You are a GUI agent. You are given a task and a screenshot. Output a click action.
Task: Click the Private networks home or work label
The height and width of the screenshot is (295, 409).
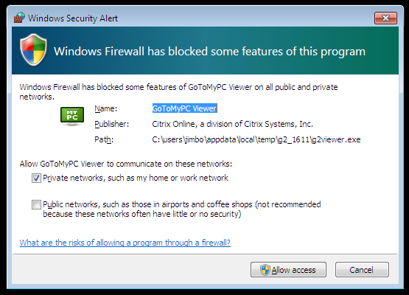(x=136, y=178)
